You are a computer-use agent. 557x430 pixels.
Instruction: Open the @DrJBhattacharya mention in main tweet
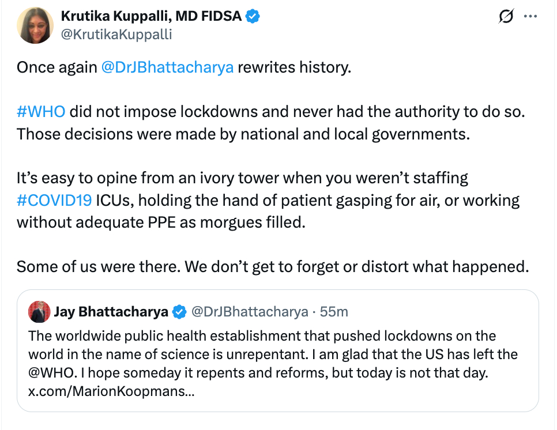coord(167,67)
